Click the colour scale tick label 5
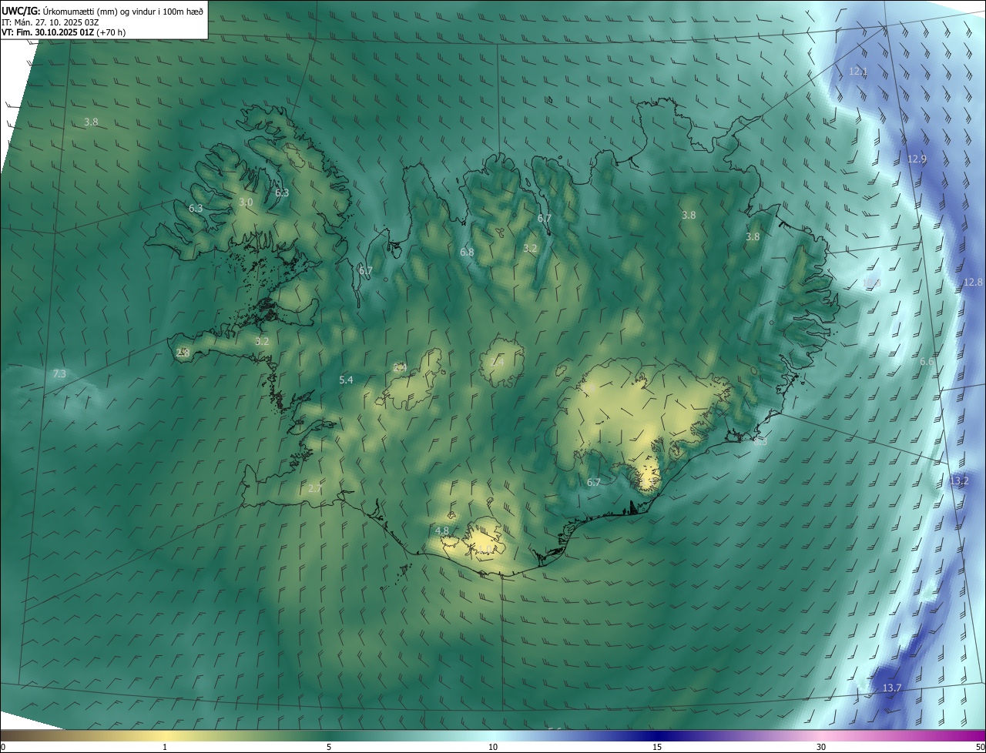Viewport: 986px width, 753px height. click(x=329, y=747)
